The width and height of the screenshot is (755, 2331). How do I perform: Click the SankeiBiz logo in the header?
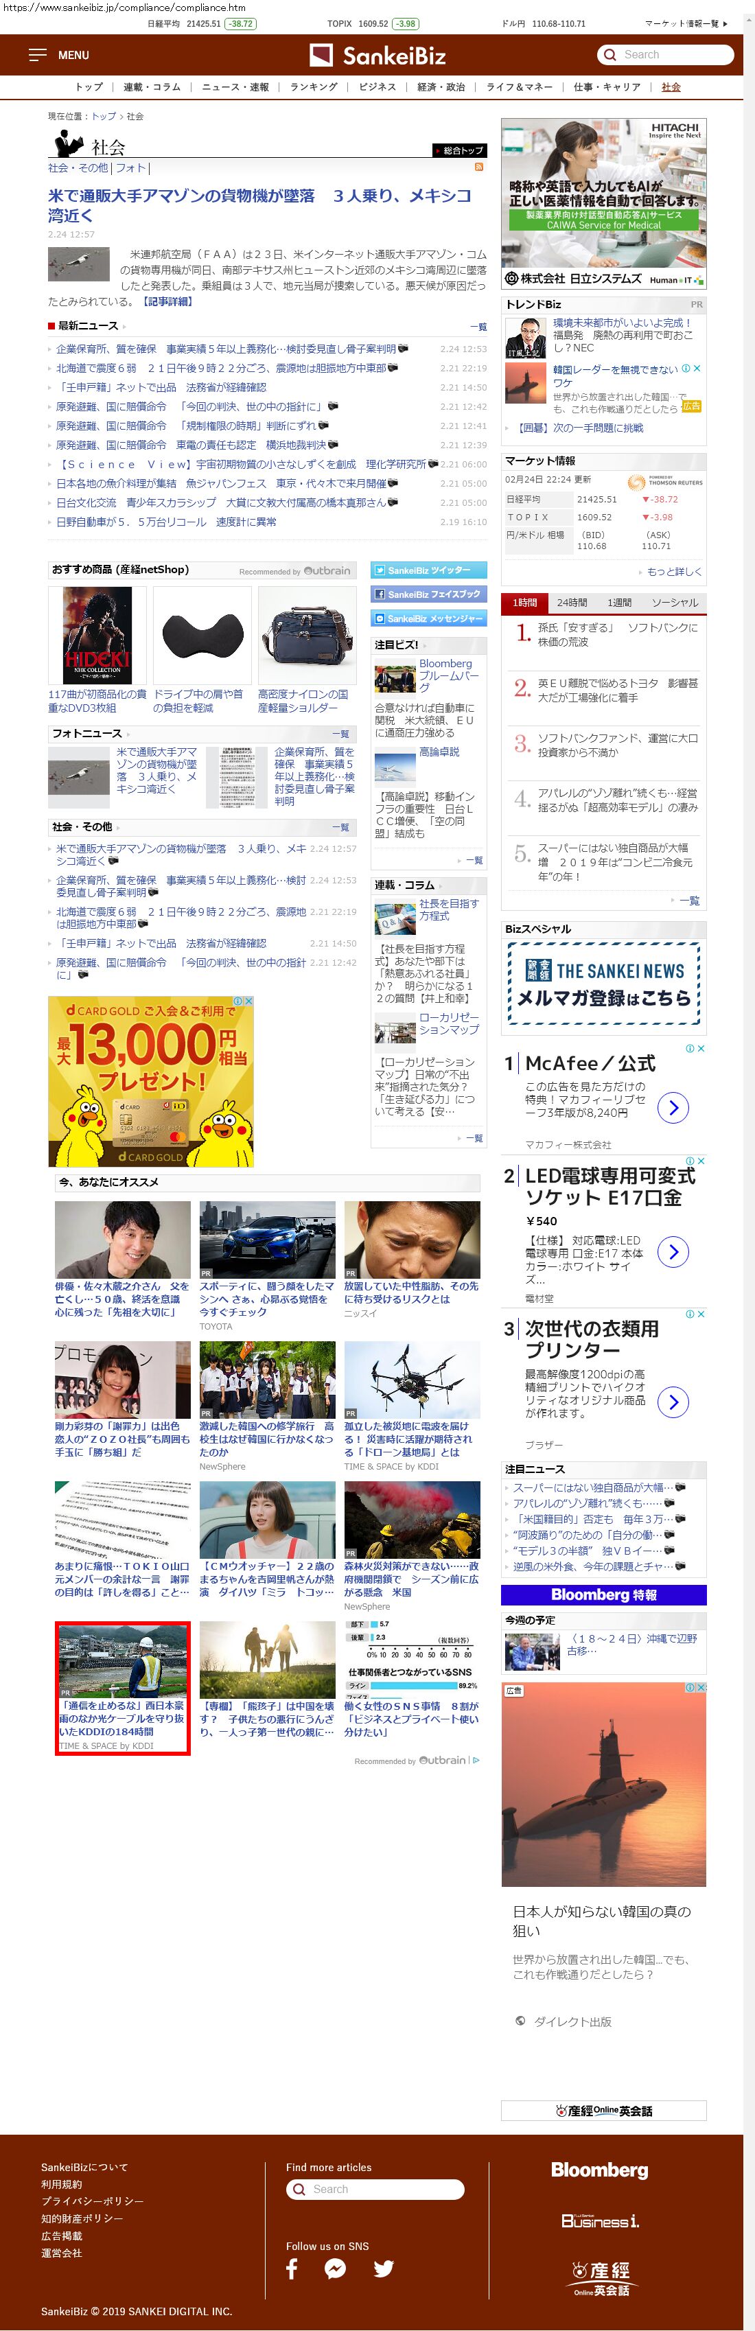(377, 55)
